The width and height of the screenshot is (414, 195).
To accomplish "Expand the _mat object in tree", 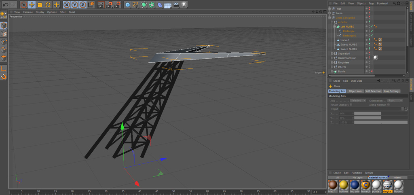I will coord(330,9).
